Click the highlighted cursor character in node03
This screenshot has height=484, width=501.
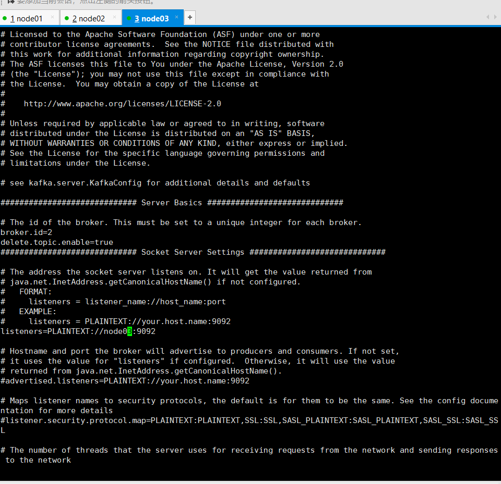[x=129, y=331]
